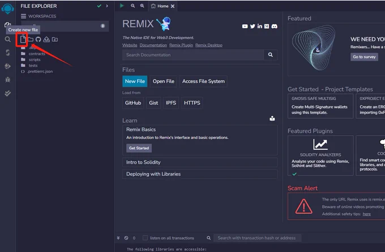Click Get Started under Remix Basics

click(139, 148)
